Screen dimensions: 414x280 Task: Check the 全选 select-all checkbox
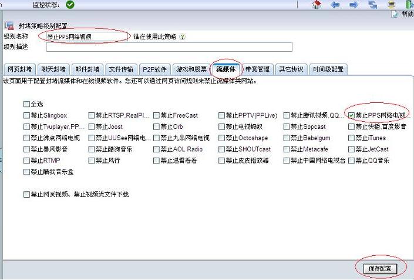(x=26, y=105)
